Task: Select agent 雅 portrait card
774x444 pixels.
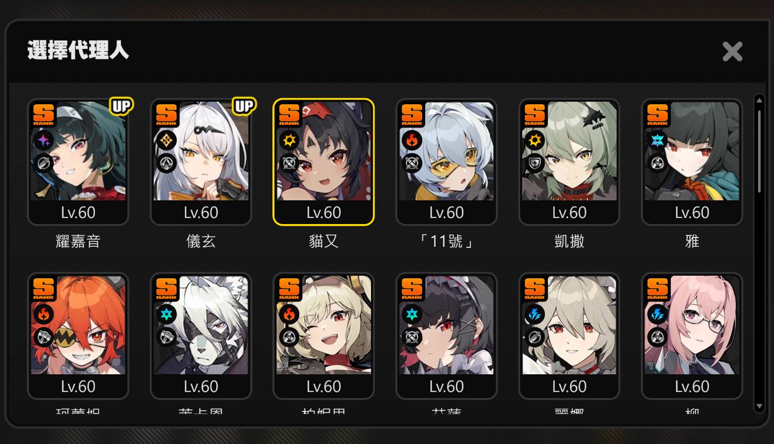Action: [692, 162]
